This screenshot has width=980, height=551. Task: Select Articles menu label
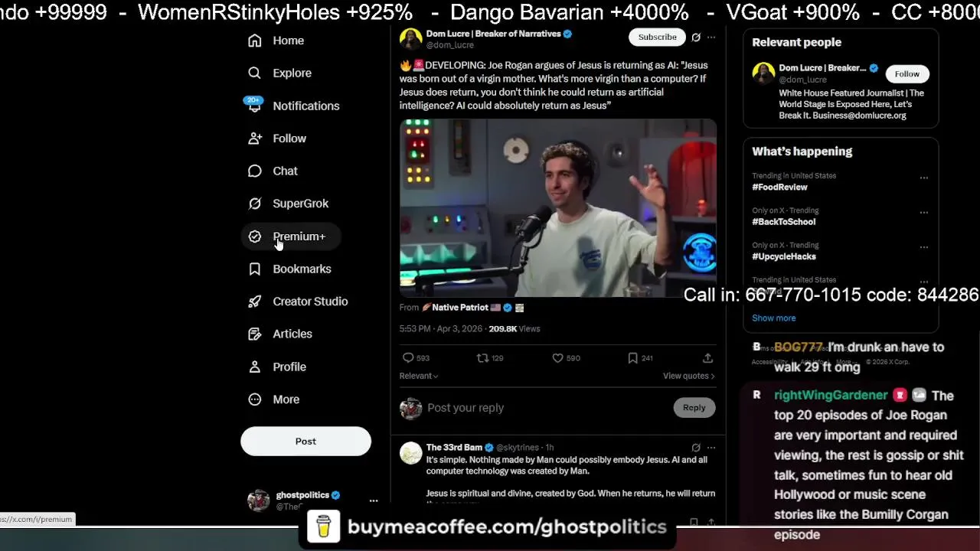(292, 334)
